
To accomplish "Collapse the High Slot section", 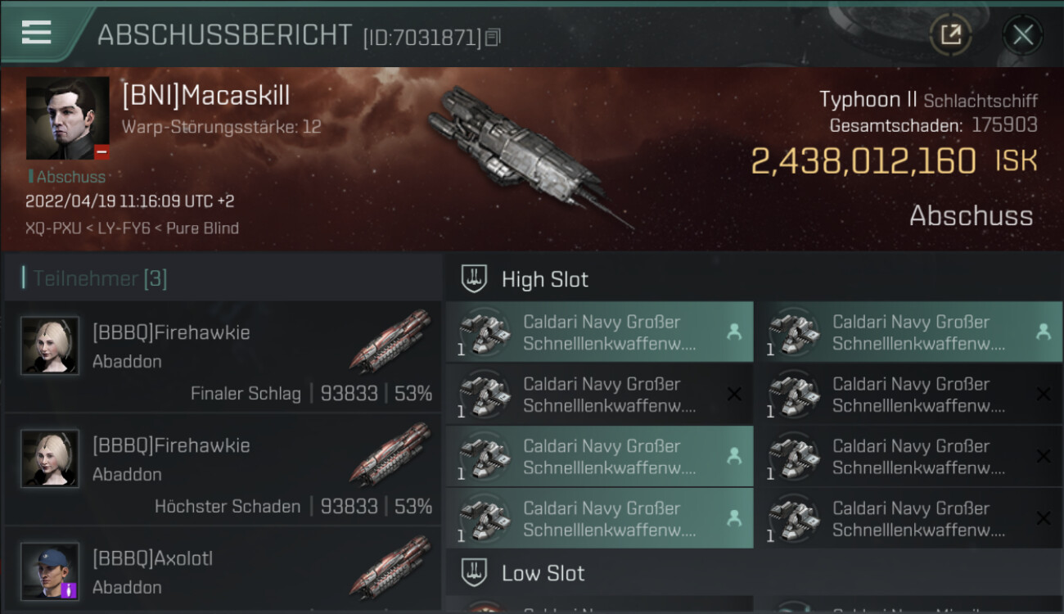I will (545, 279).
